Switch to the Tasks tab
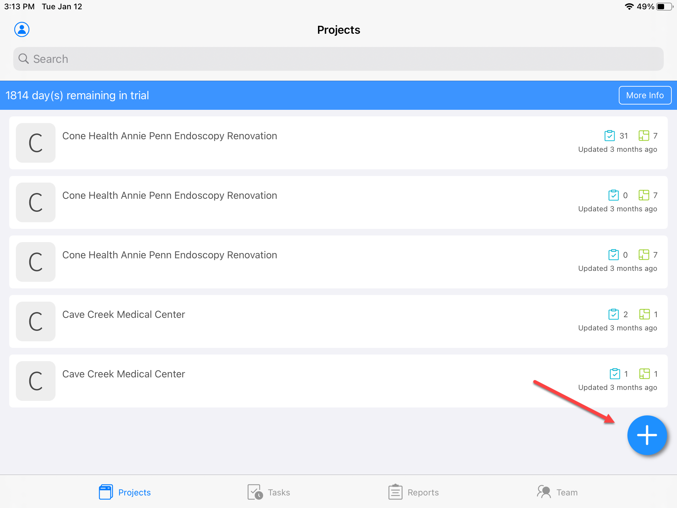Screen dimensions: 677x508 point(269,492)
